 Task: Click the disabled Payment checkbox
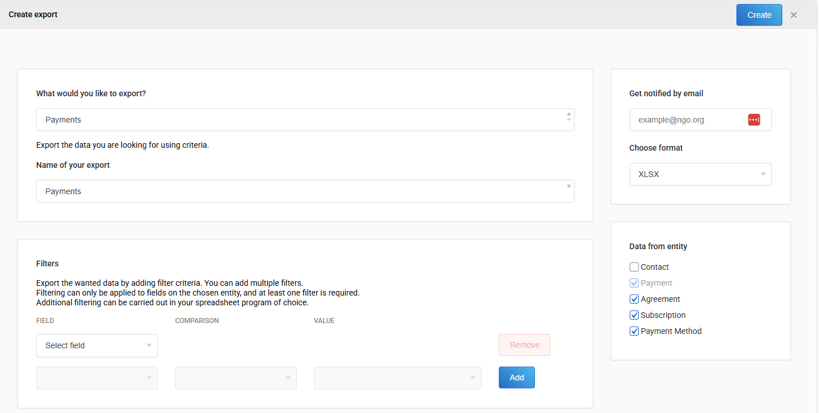point(634,283)
